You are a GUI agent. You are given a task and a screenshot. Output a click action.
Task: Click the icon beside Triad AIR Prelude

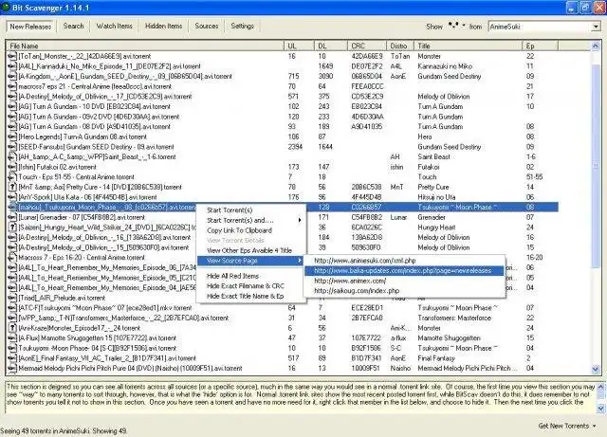click(x=12, y=298)
